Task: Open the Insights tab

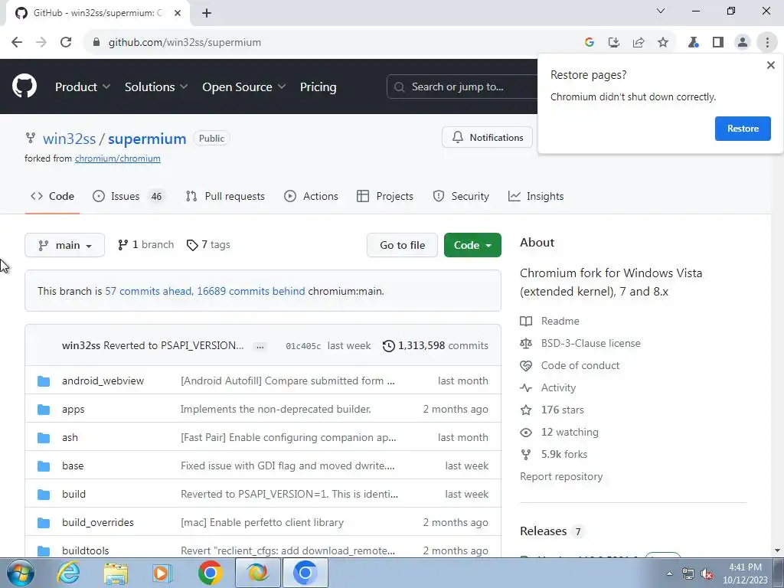Action: tap(536, 197)
